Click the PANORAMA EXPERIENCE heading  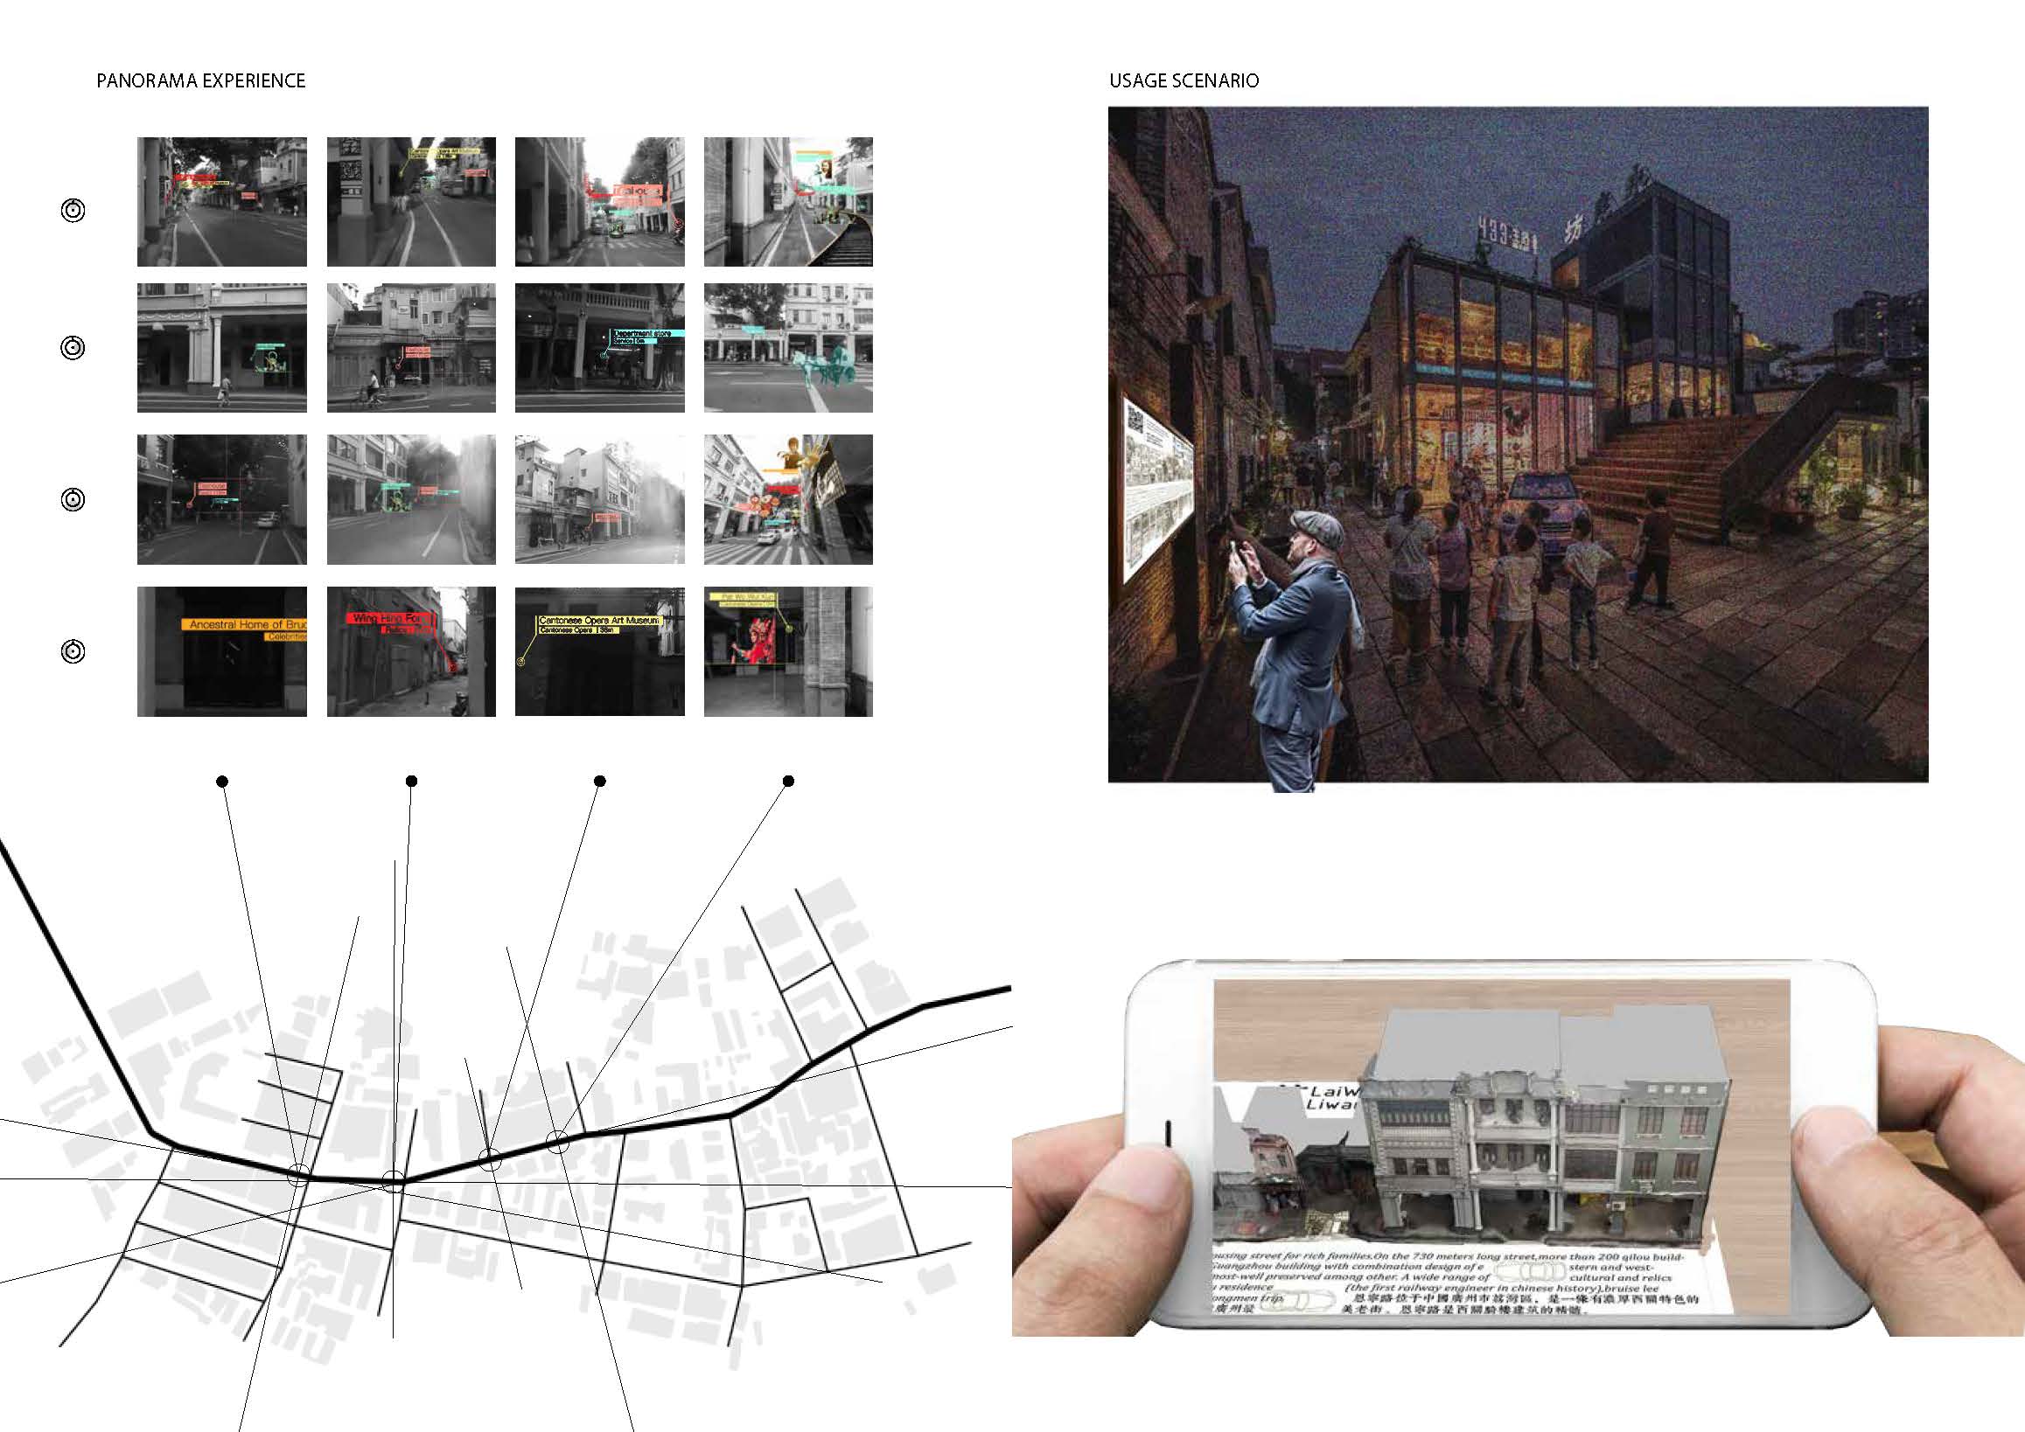(200, 81)
